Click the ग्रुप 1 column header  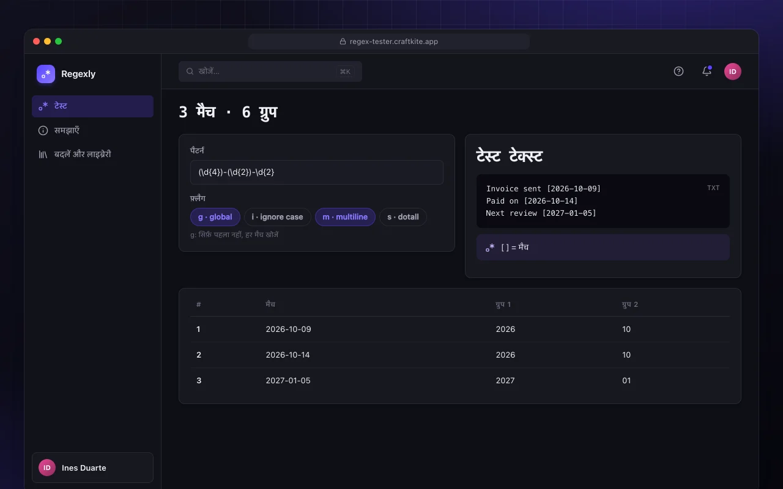coord(503,304)
